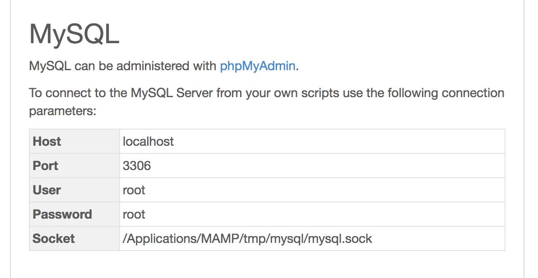The image size is (538, 278).
Task: Select the Password label cell
Action: [x=62, y=214]
